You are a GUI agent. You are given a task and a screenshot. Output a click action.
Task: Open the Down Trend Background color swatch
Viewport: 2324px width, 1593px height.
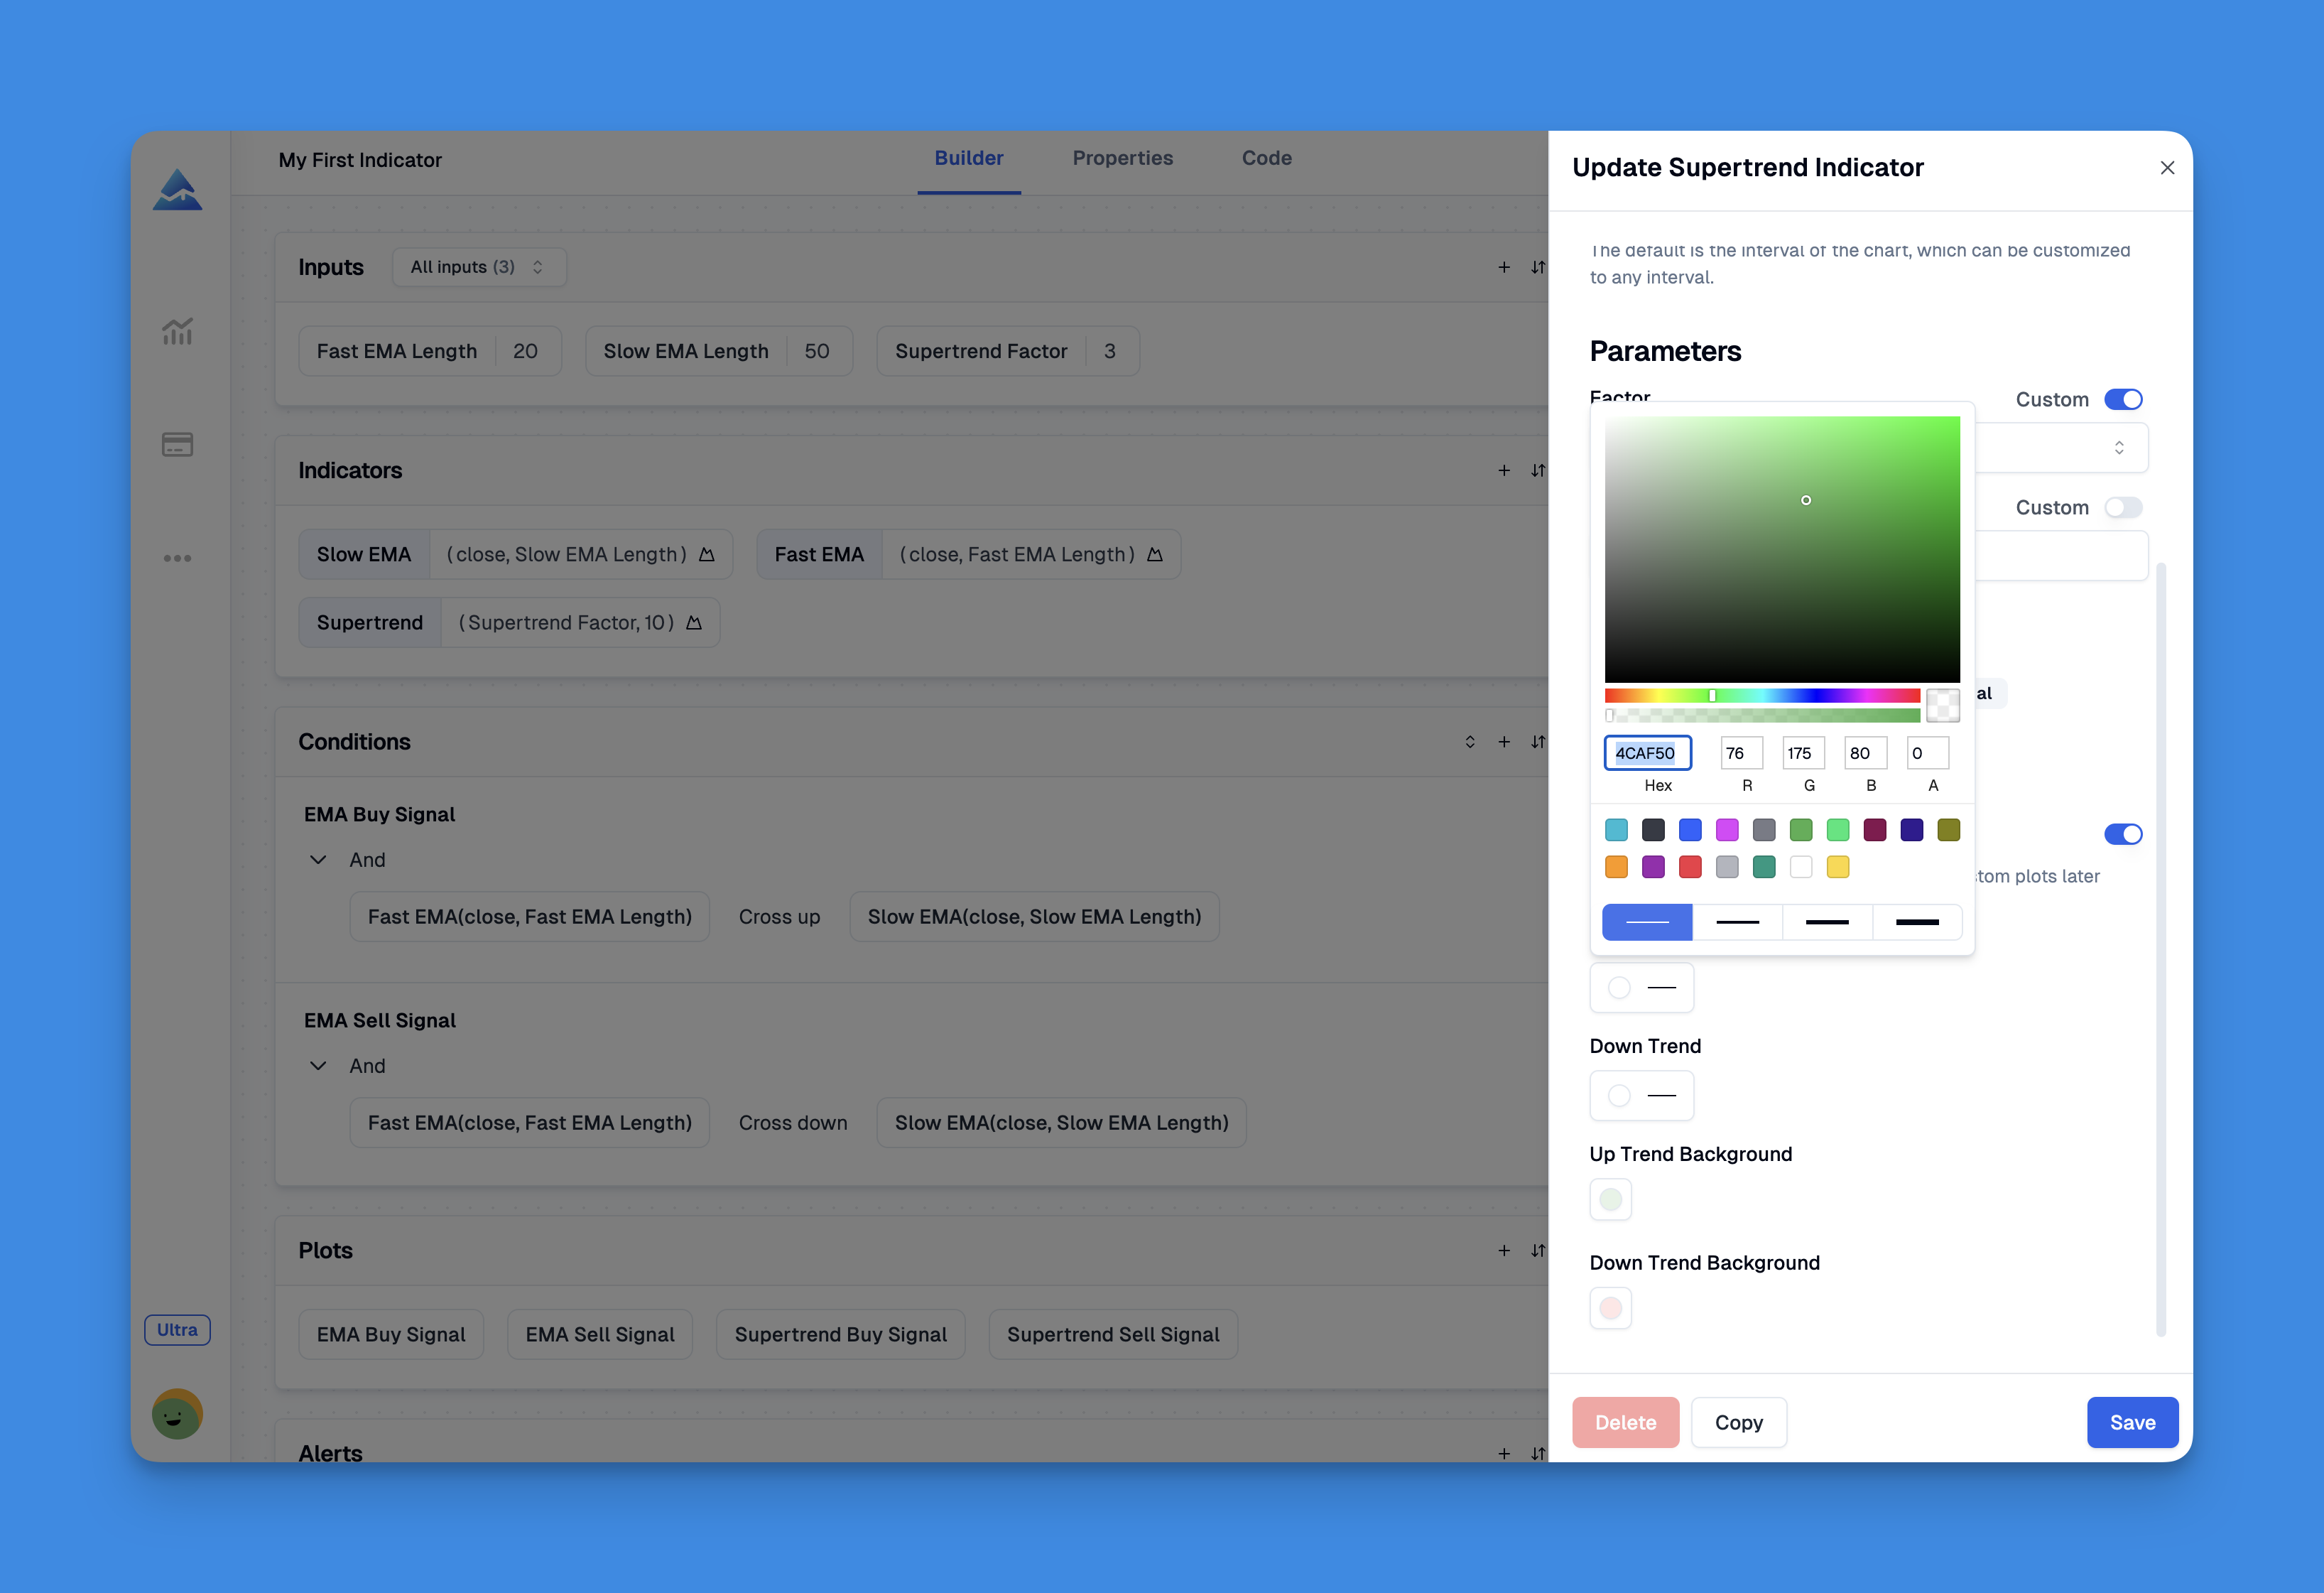pyautogui.click(x=1611, y=1308)
